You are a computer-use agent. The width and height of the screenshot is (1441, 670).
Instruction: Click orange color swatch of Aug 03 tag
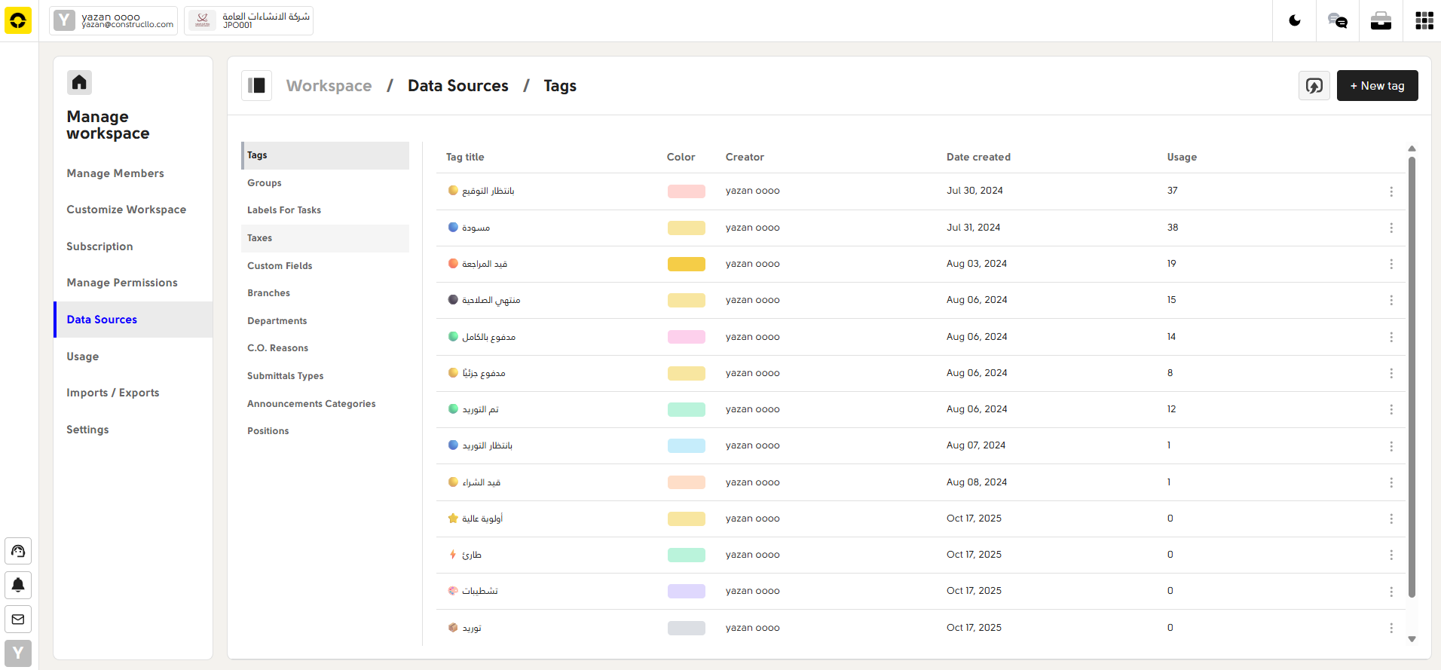(687, 264)
